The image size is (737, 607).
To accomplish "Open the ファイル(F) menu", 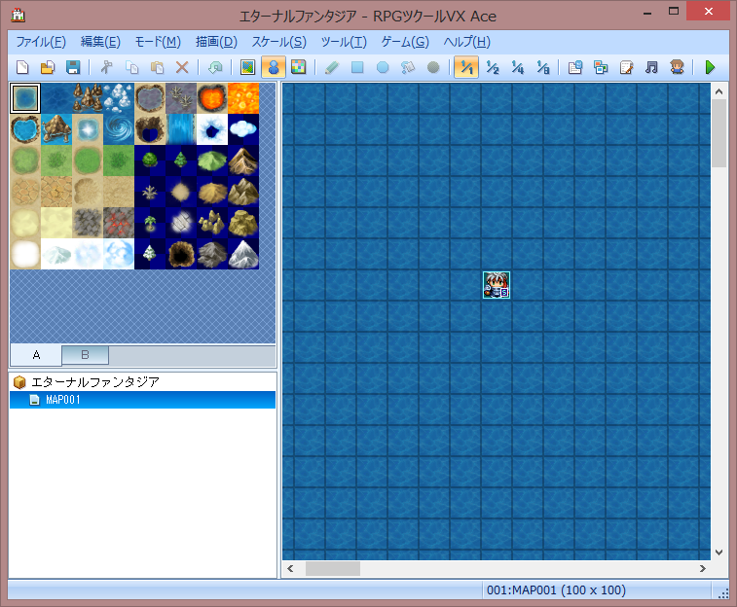I will coord(41,42).
